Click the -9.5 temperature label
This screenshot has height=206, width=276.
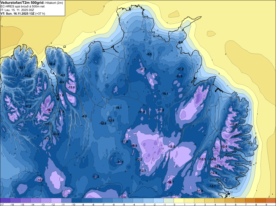pos(149,54)
